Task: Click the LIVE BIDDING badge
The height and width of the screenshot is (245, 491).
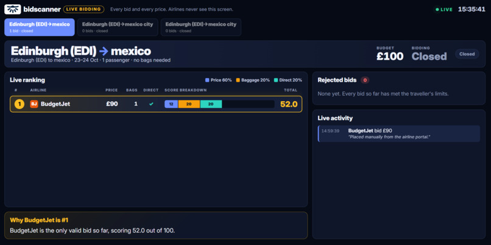Action: coord(83,9)
